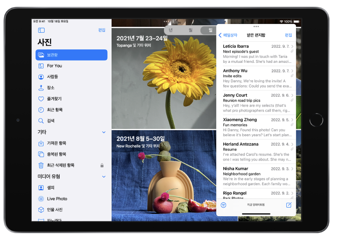
Task: Open the yellow flower photo
Action: click(164, 78)
